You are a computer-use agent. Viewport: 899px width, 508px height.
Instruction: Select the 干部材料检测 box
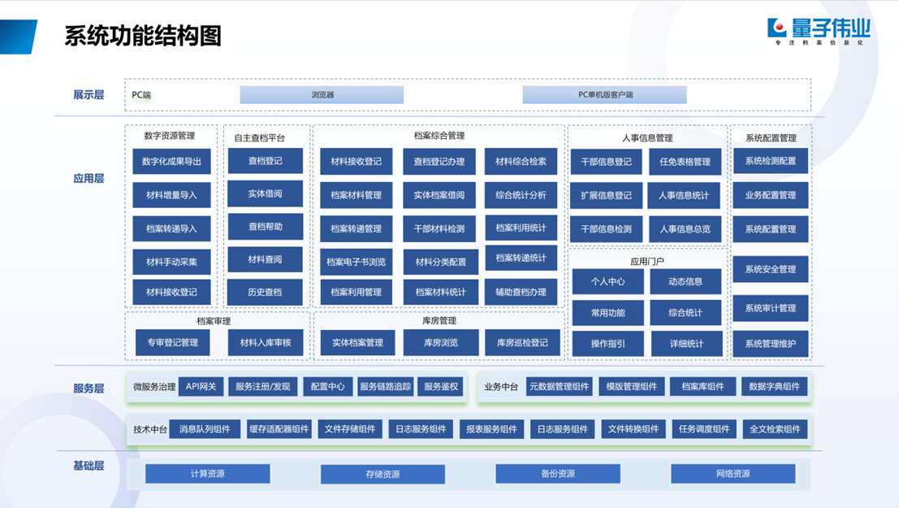439,228
